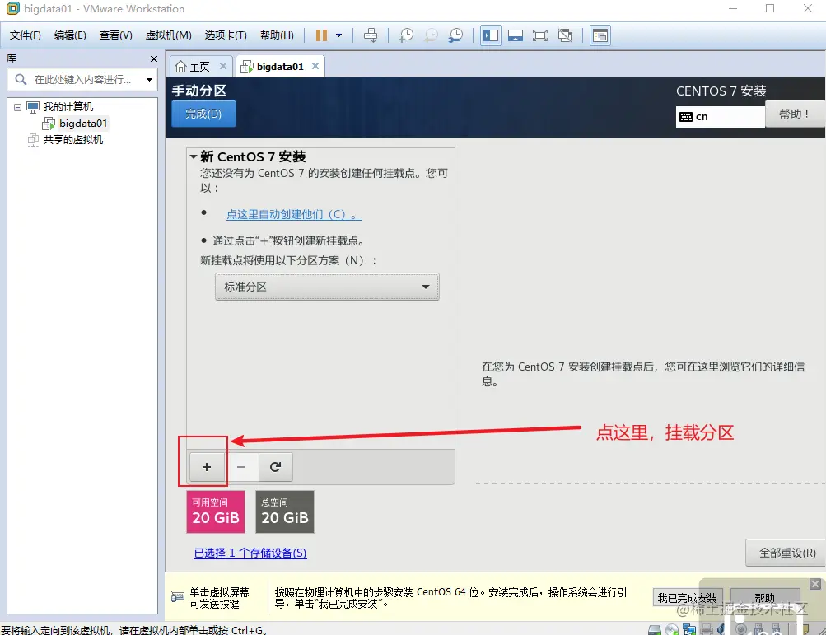Send Ctrl+Alt+Del to the VM

click(x=371, y=35)
